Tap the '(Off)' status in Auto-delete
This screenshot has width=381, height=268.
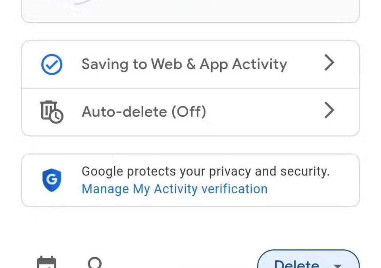click(x=189, y=112)
